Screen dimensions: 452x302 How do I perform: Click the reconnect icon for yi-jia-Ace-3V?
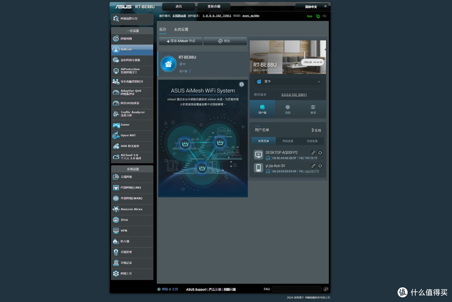(320, 166)
